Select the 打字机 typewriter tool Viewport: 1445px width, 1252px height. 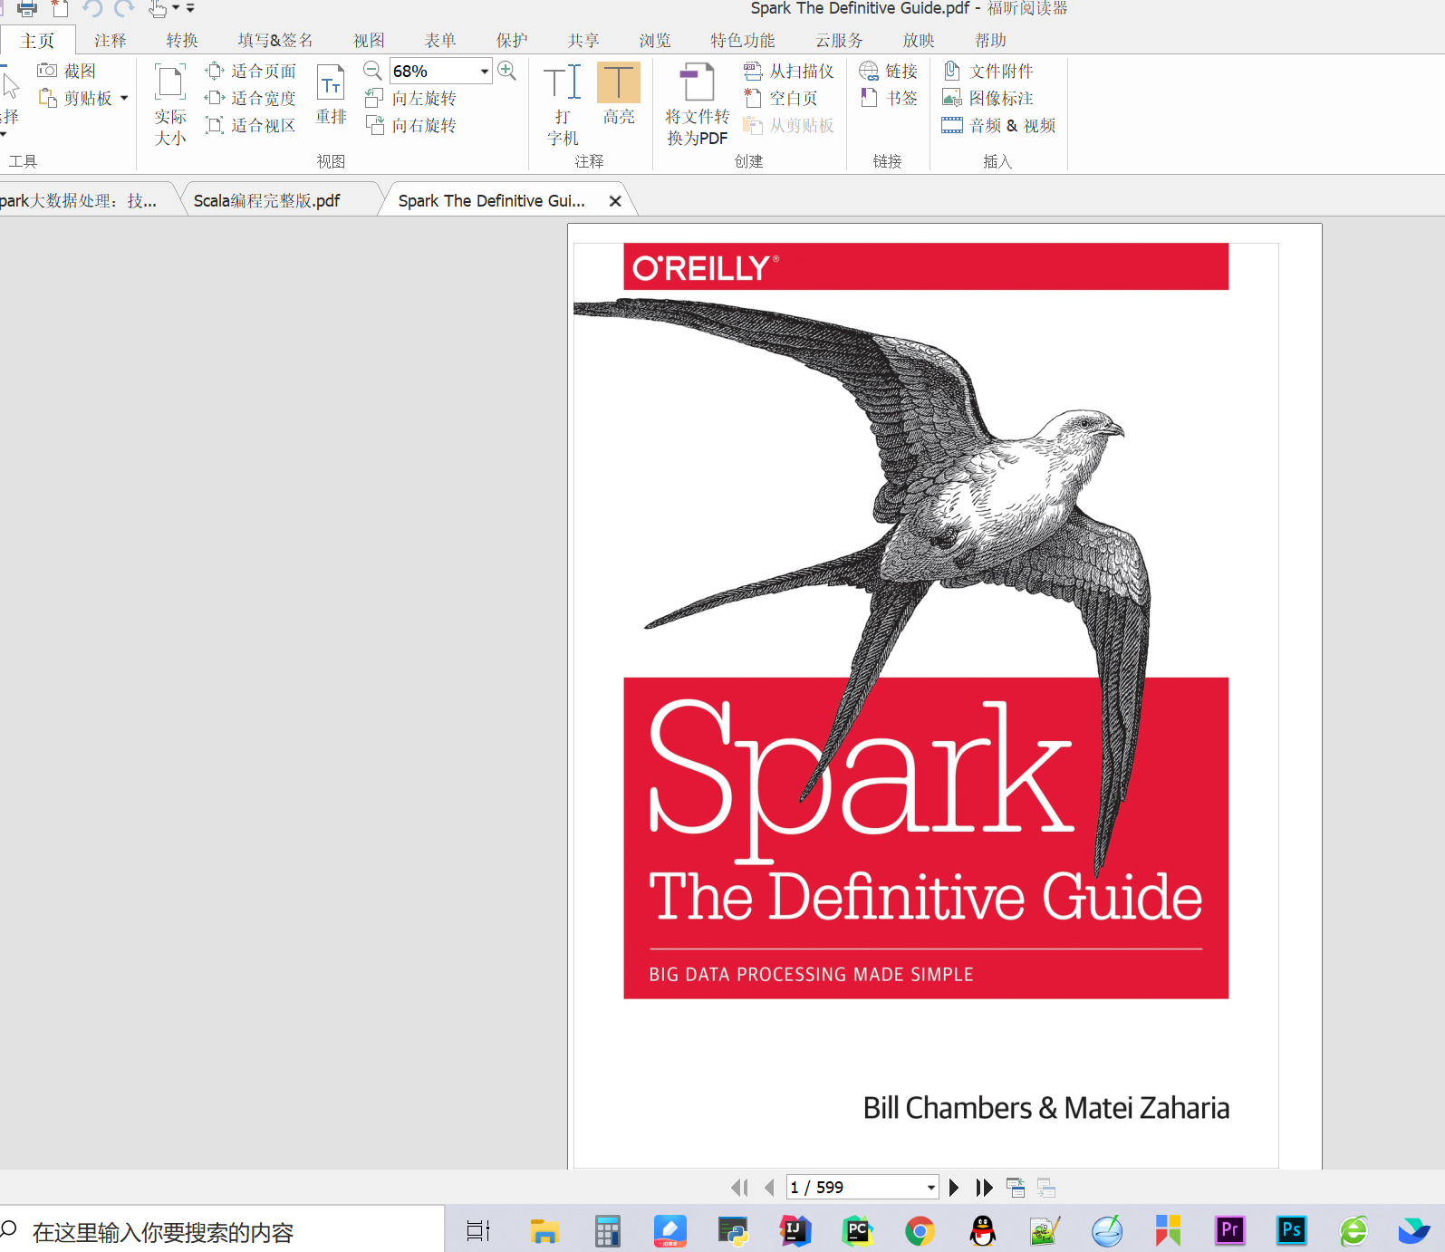pos(563,104)
